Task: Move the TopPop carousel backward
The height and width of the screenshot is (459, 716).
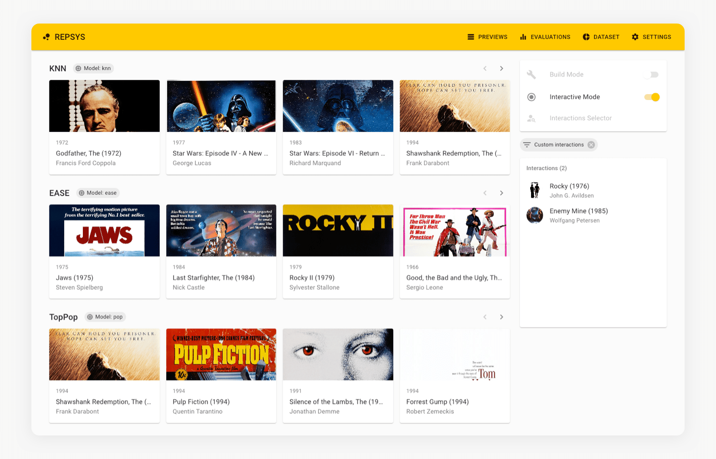Action: click(485, 317)
